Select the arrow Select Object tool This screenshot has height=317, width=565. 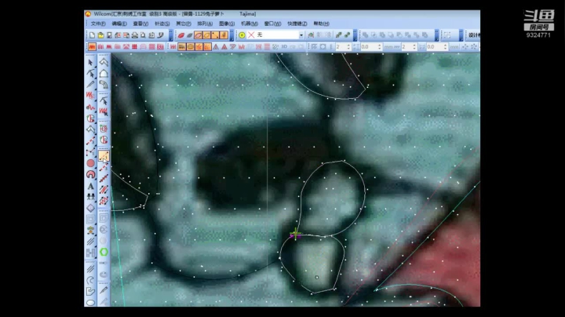coord(90,62)
